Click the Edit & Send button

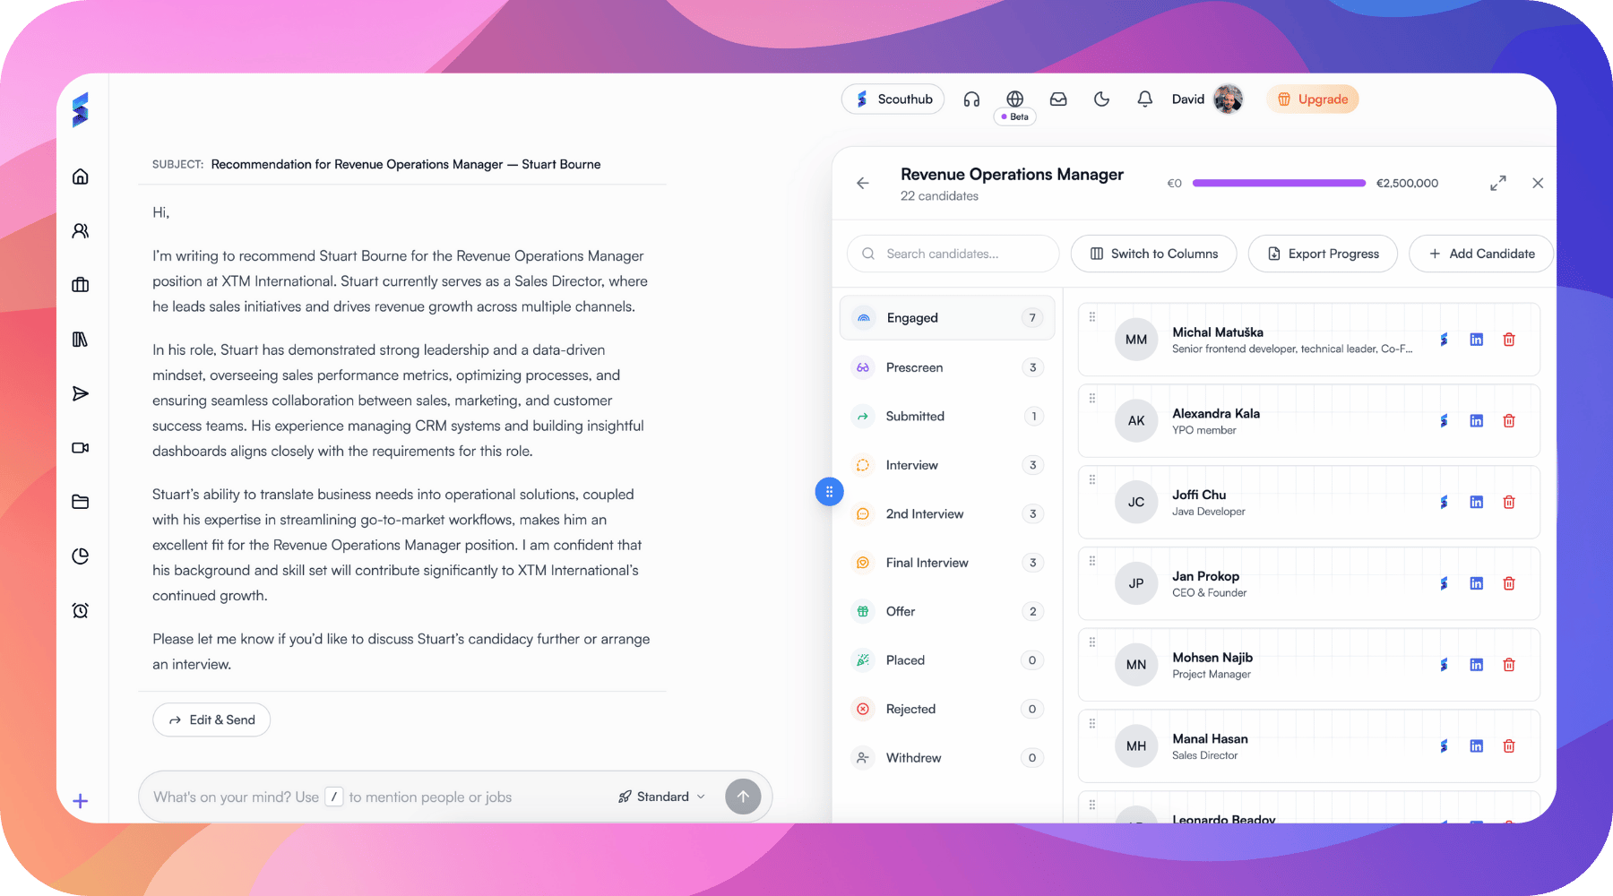(211, 719)
